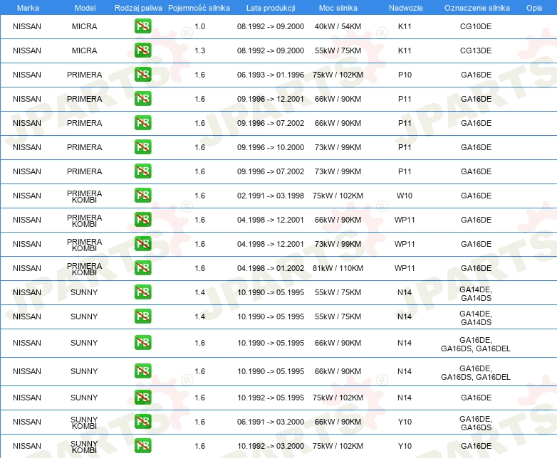Select engine code CG13DE
557x458 pixels.
click(476, 50)
